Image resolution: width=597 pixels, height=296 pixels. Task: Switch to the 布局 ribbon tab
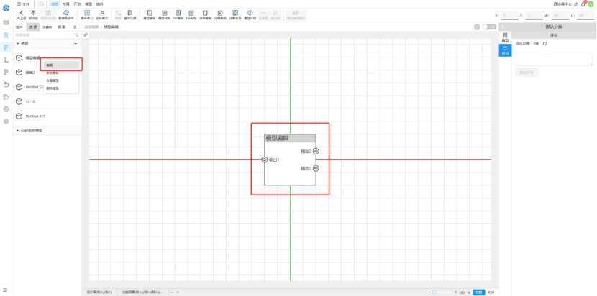pos(66,4)
